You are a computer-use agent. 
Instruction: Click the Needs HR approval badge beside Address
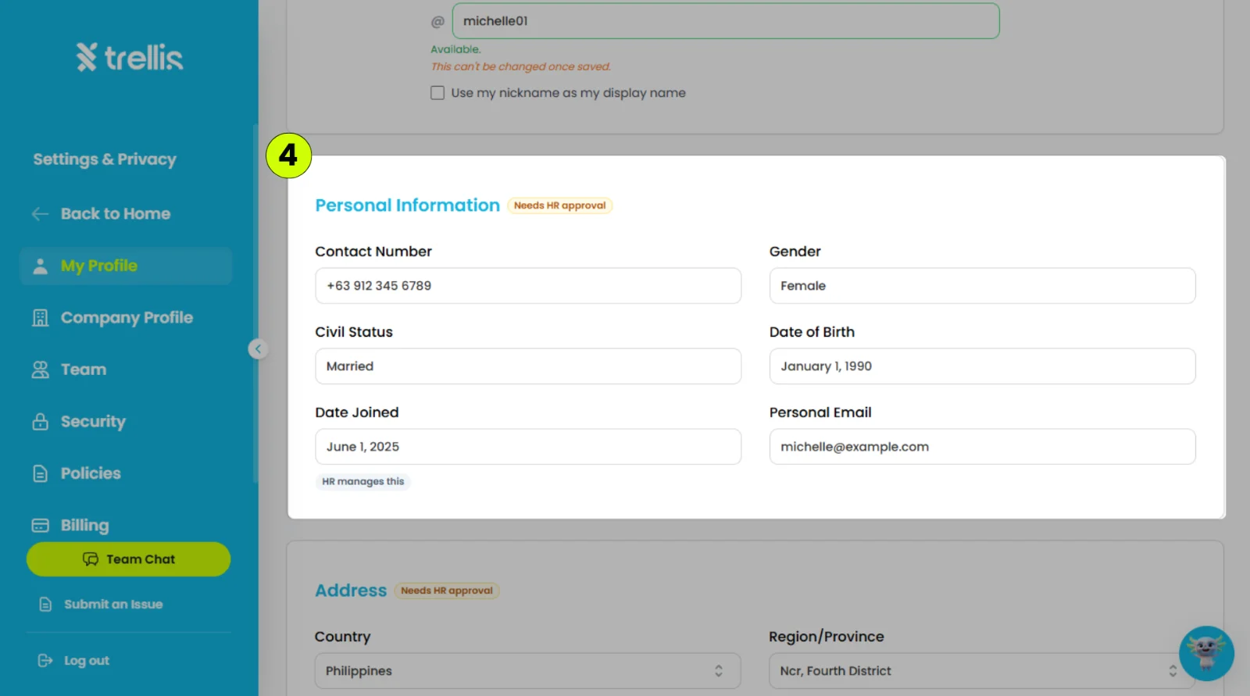[x=447, y=591]
